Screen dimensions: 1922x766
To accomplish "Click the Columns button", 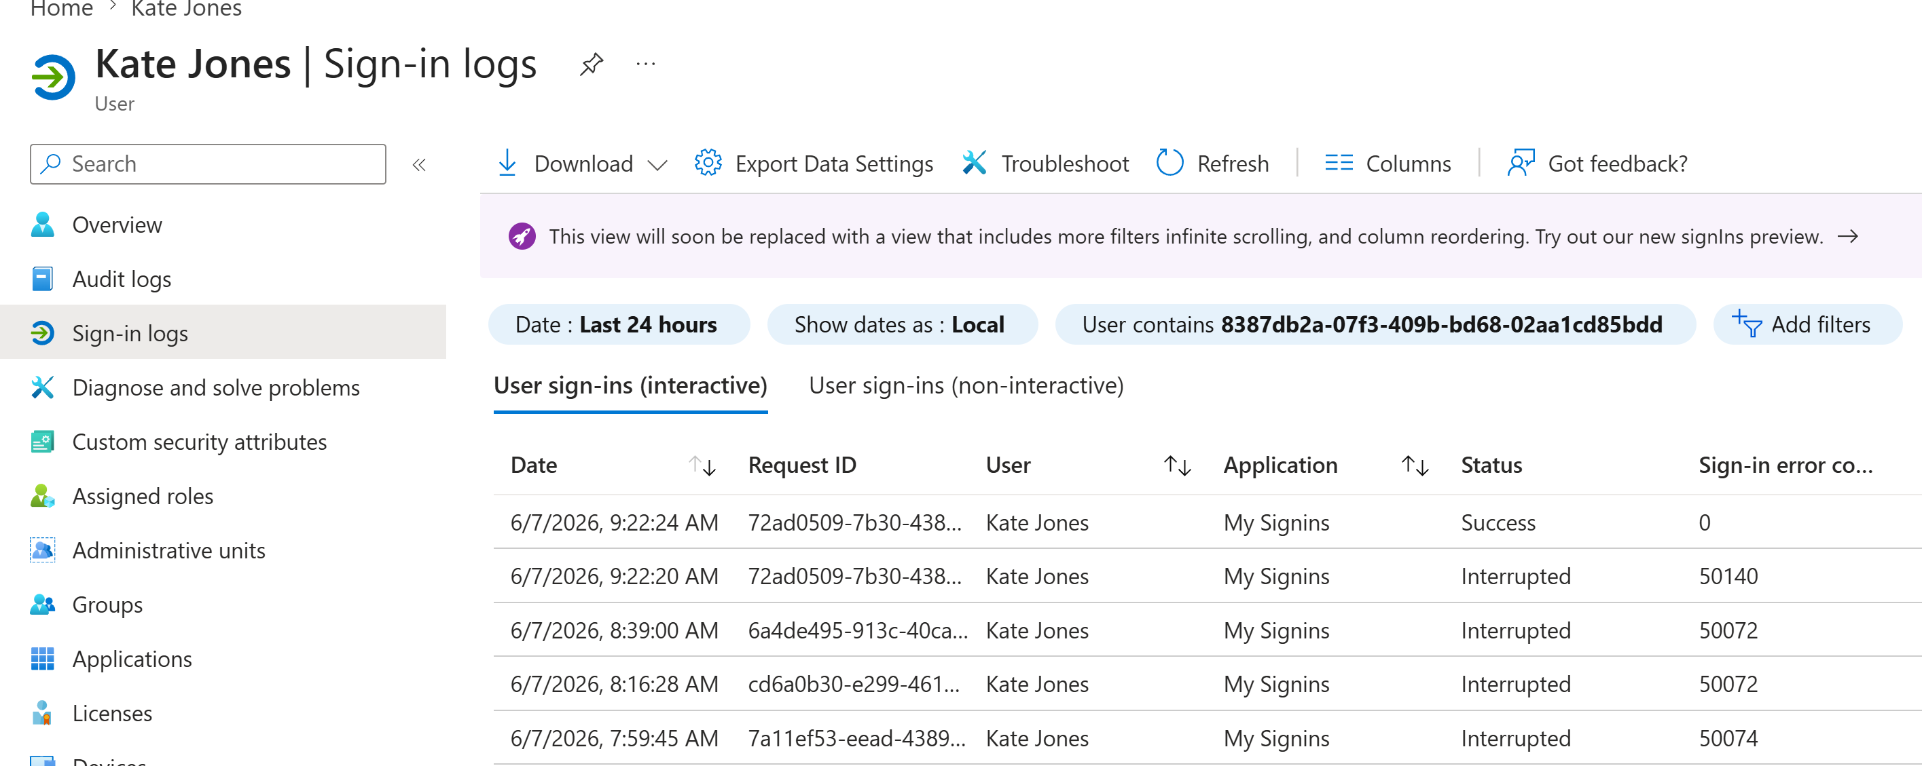I will 1388,164.
